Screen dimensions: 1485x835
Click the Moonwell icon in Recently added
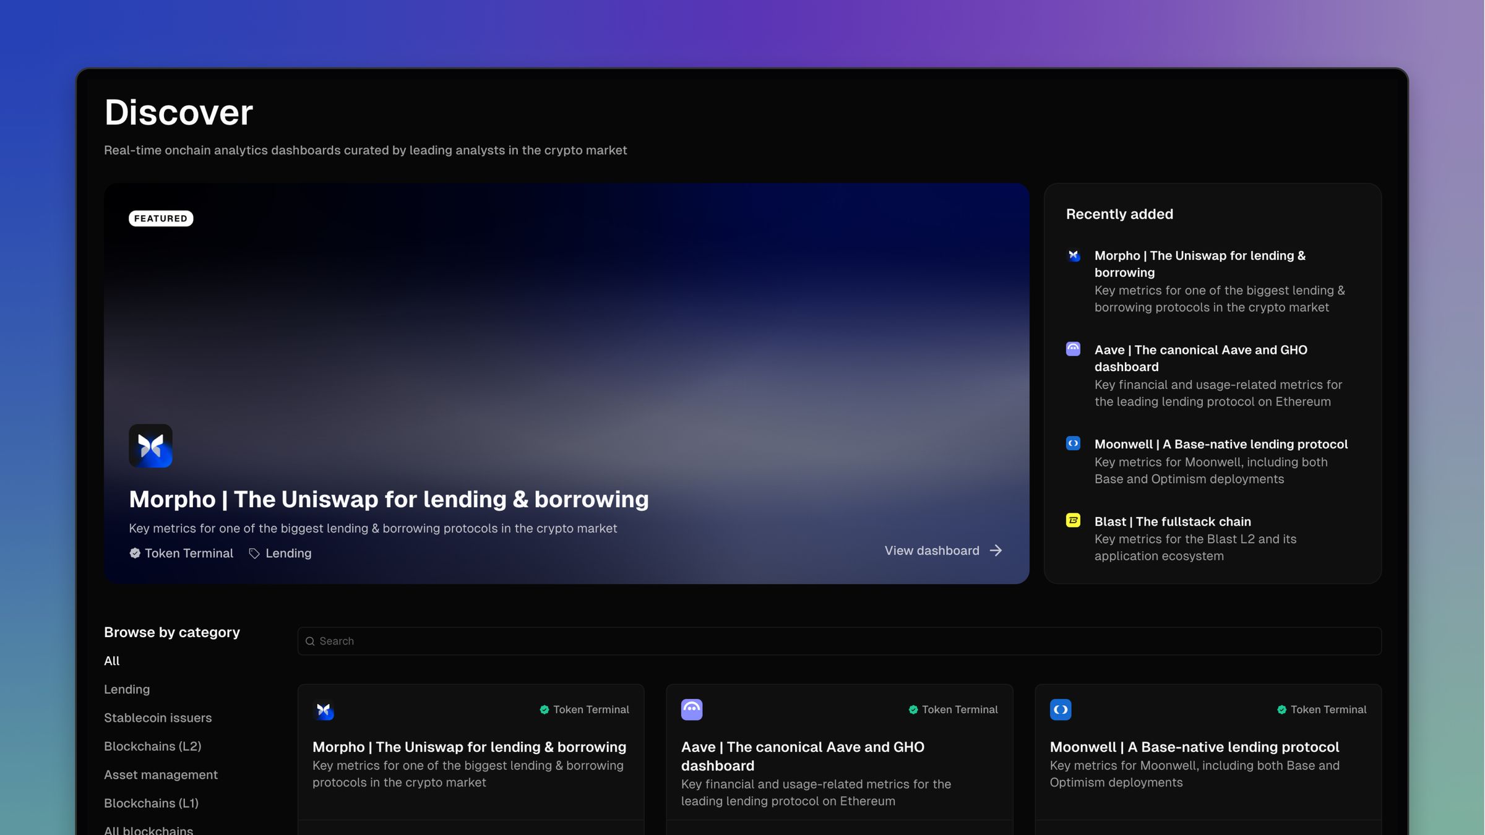pos(1072,443)
